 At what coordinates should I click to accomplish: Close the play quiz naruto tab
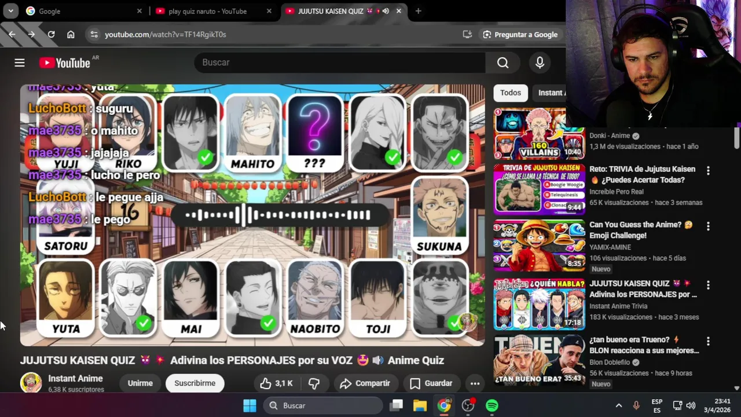pos(269,11)
